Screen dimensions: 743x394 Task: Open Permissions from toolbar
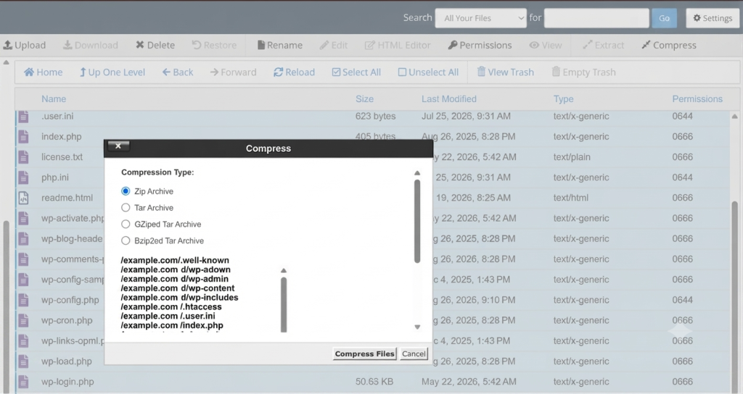pos(480,45)
